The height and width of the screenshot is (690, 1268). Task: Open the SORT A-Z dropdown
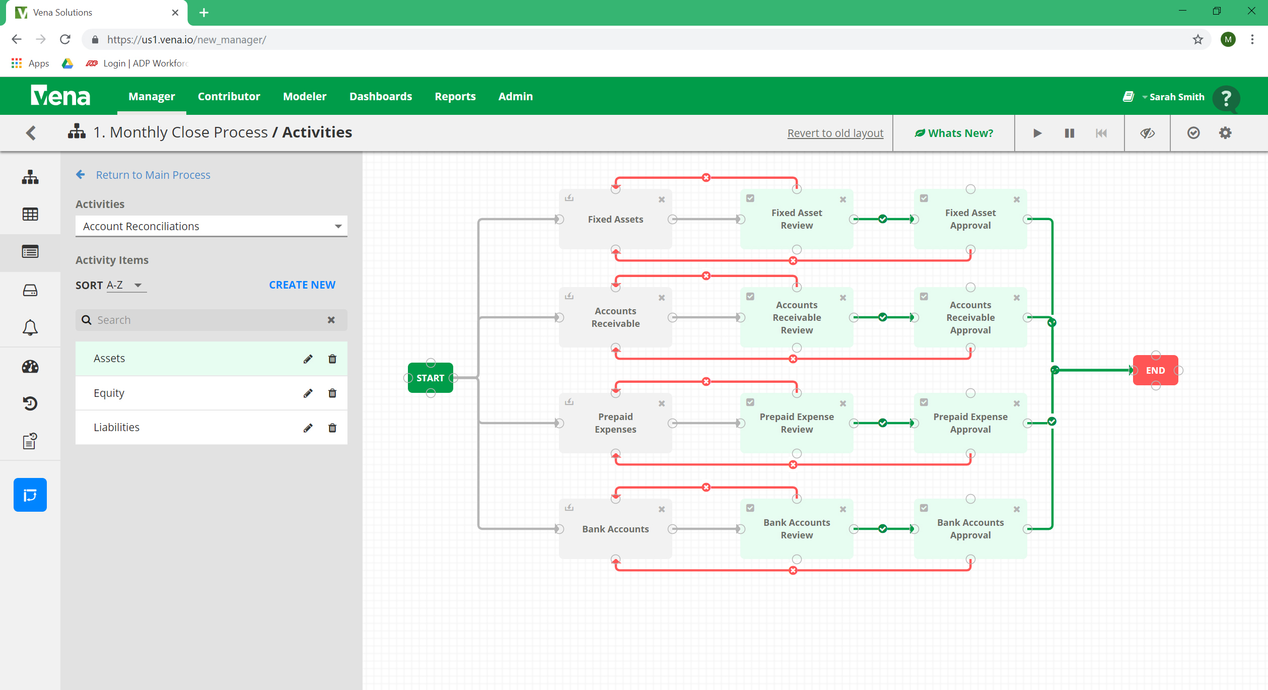tap(127, 285)
